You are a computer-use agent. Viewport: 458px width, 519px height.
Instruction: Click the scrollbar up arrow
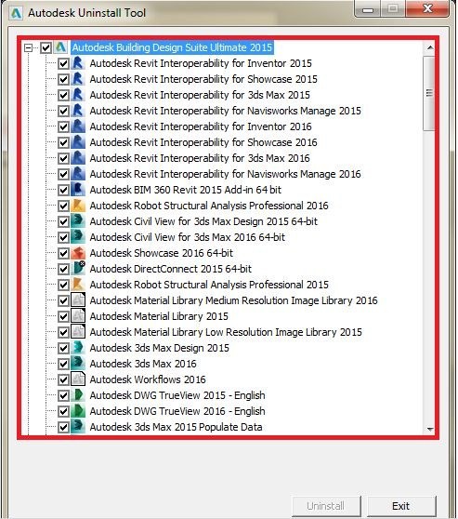(x=429, y=48)
